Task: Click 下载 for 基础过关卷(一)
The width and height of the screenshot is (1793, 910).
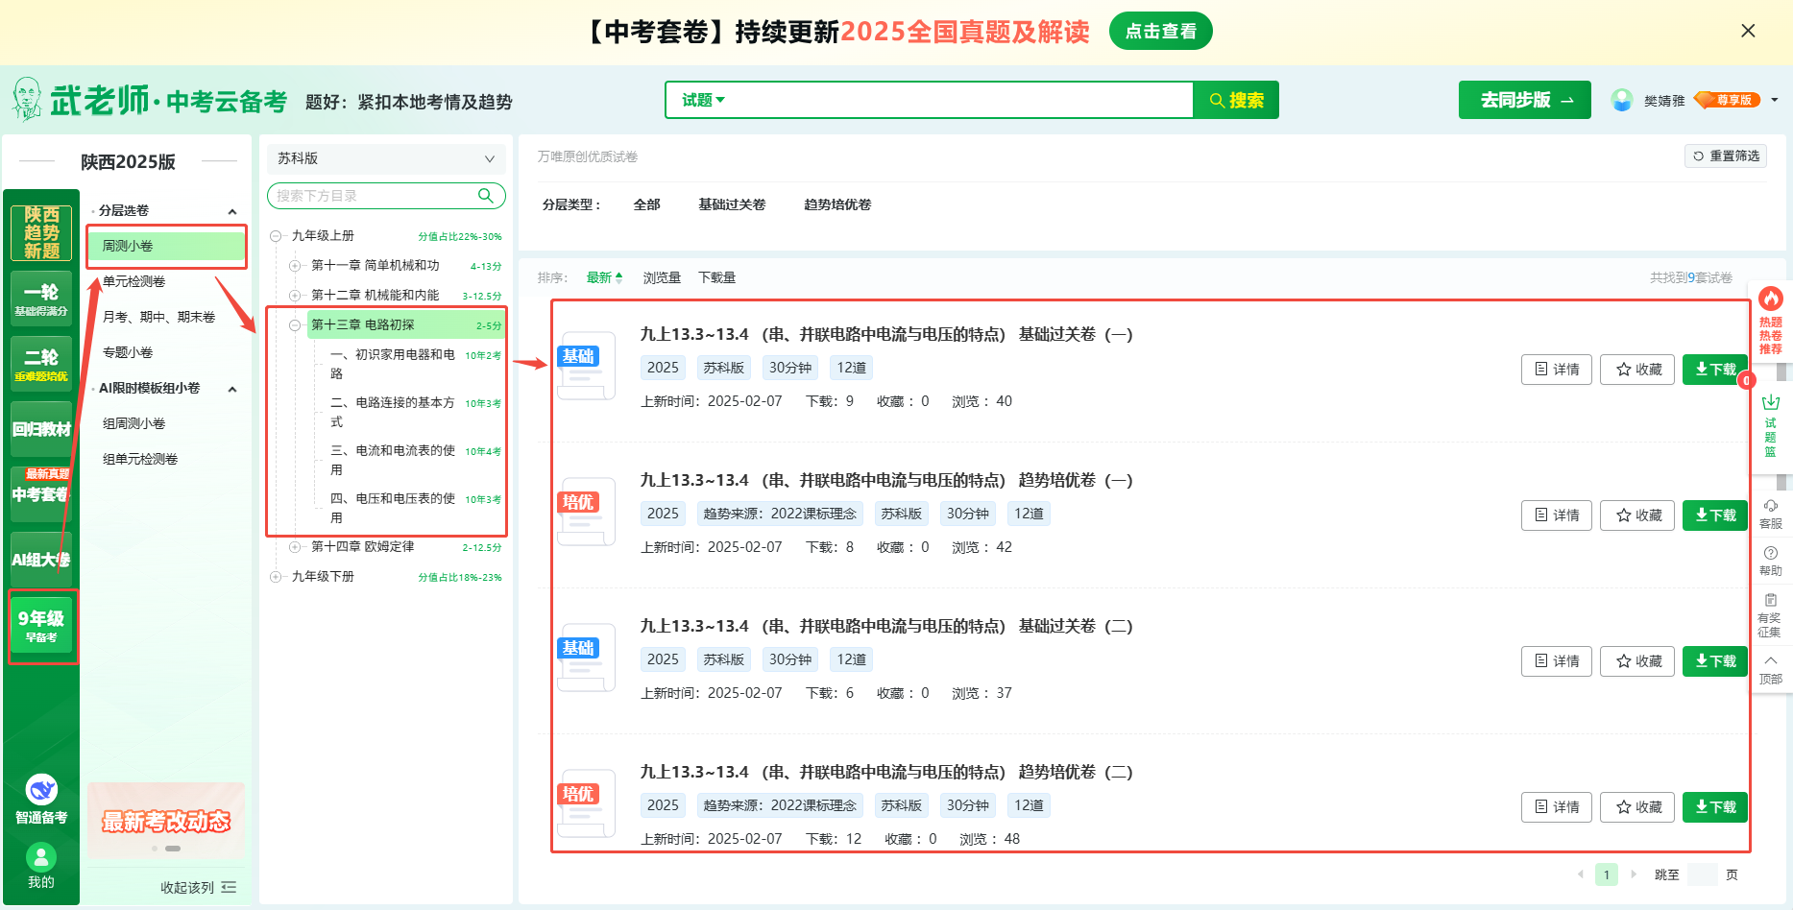Action: (x=1715, y=370)
